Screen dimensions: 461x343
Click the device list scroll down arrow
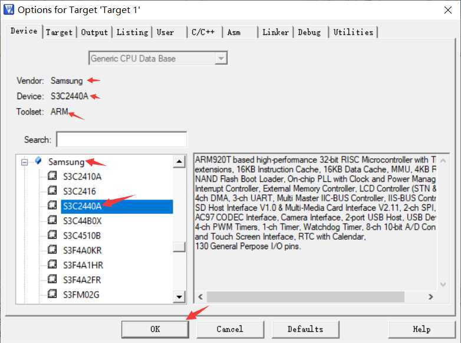coord(179,296)
